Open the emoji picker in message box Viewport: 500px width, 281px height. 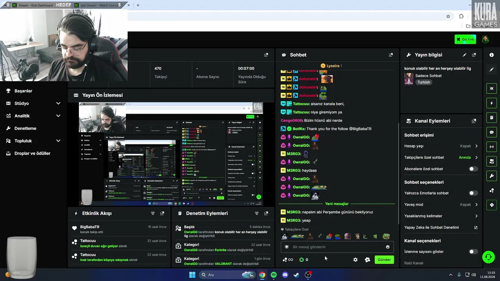pos(387,247)
